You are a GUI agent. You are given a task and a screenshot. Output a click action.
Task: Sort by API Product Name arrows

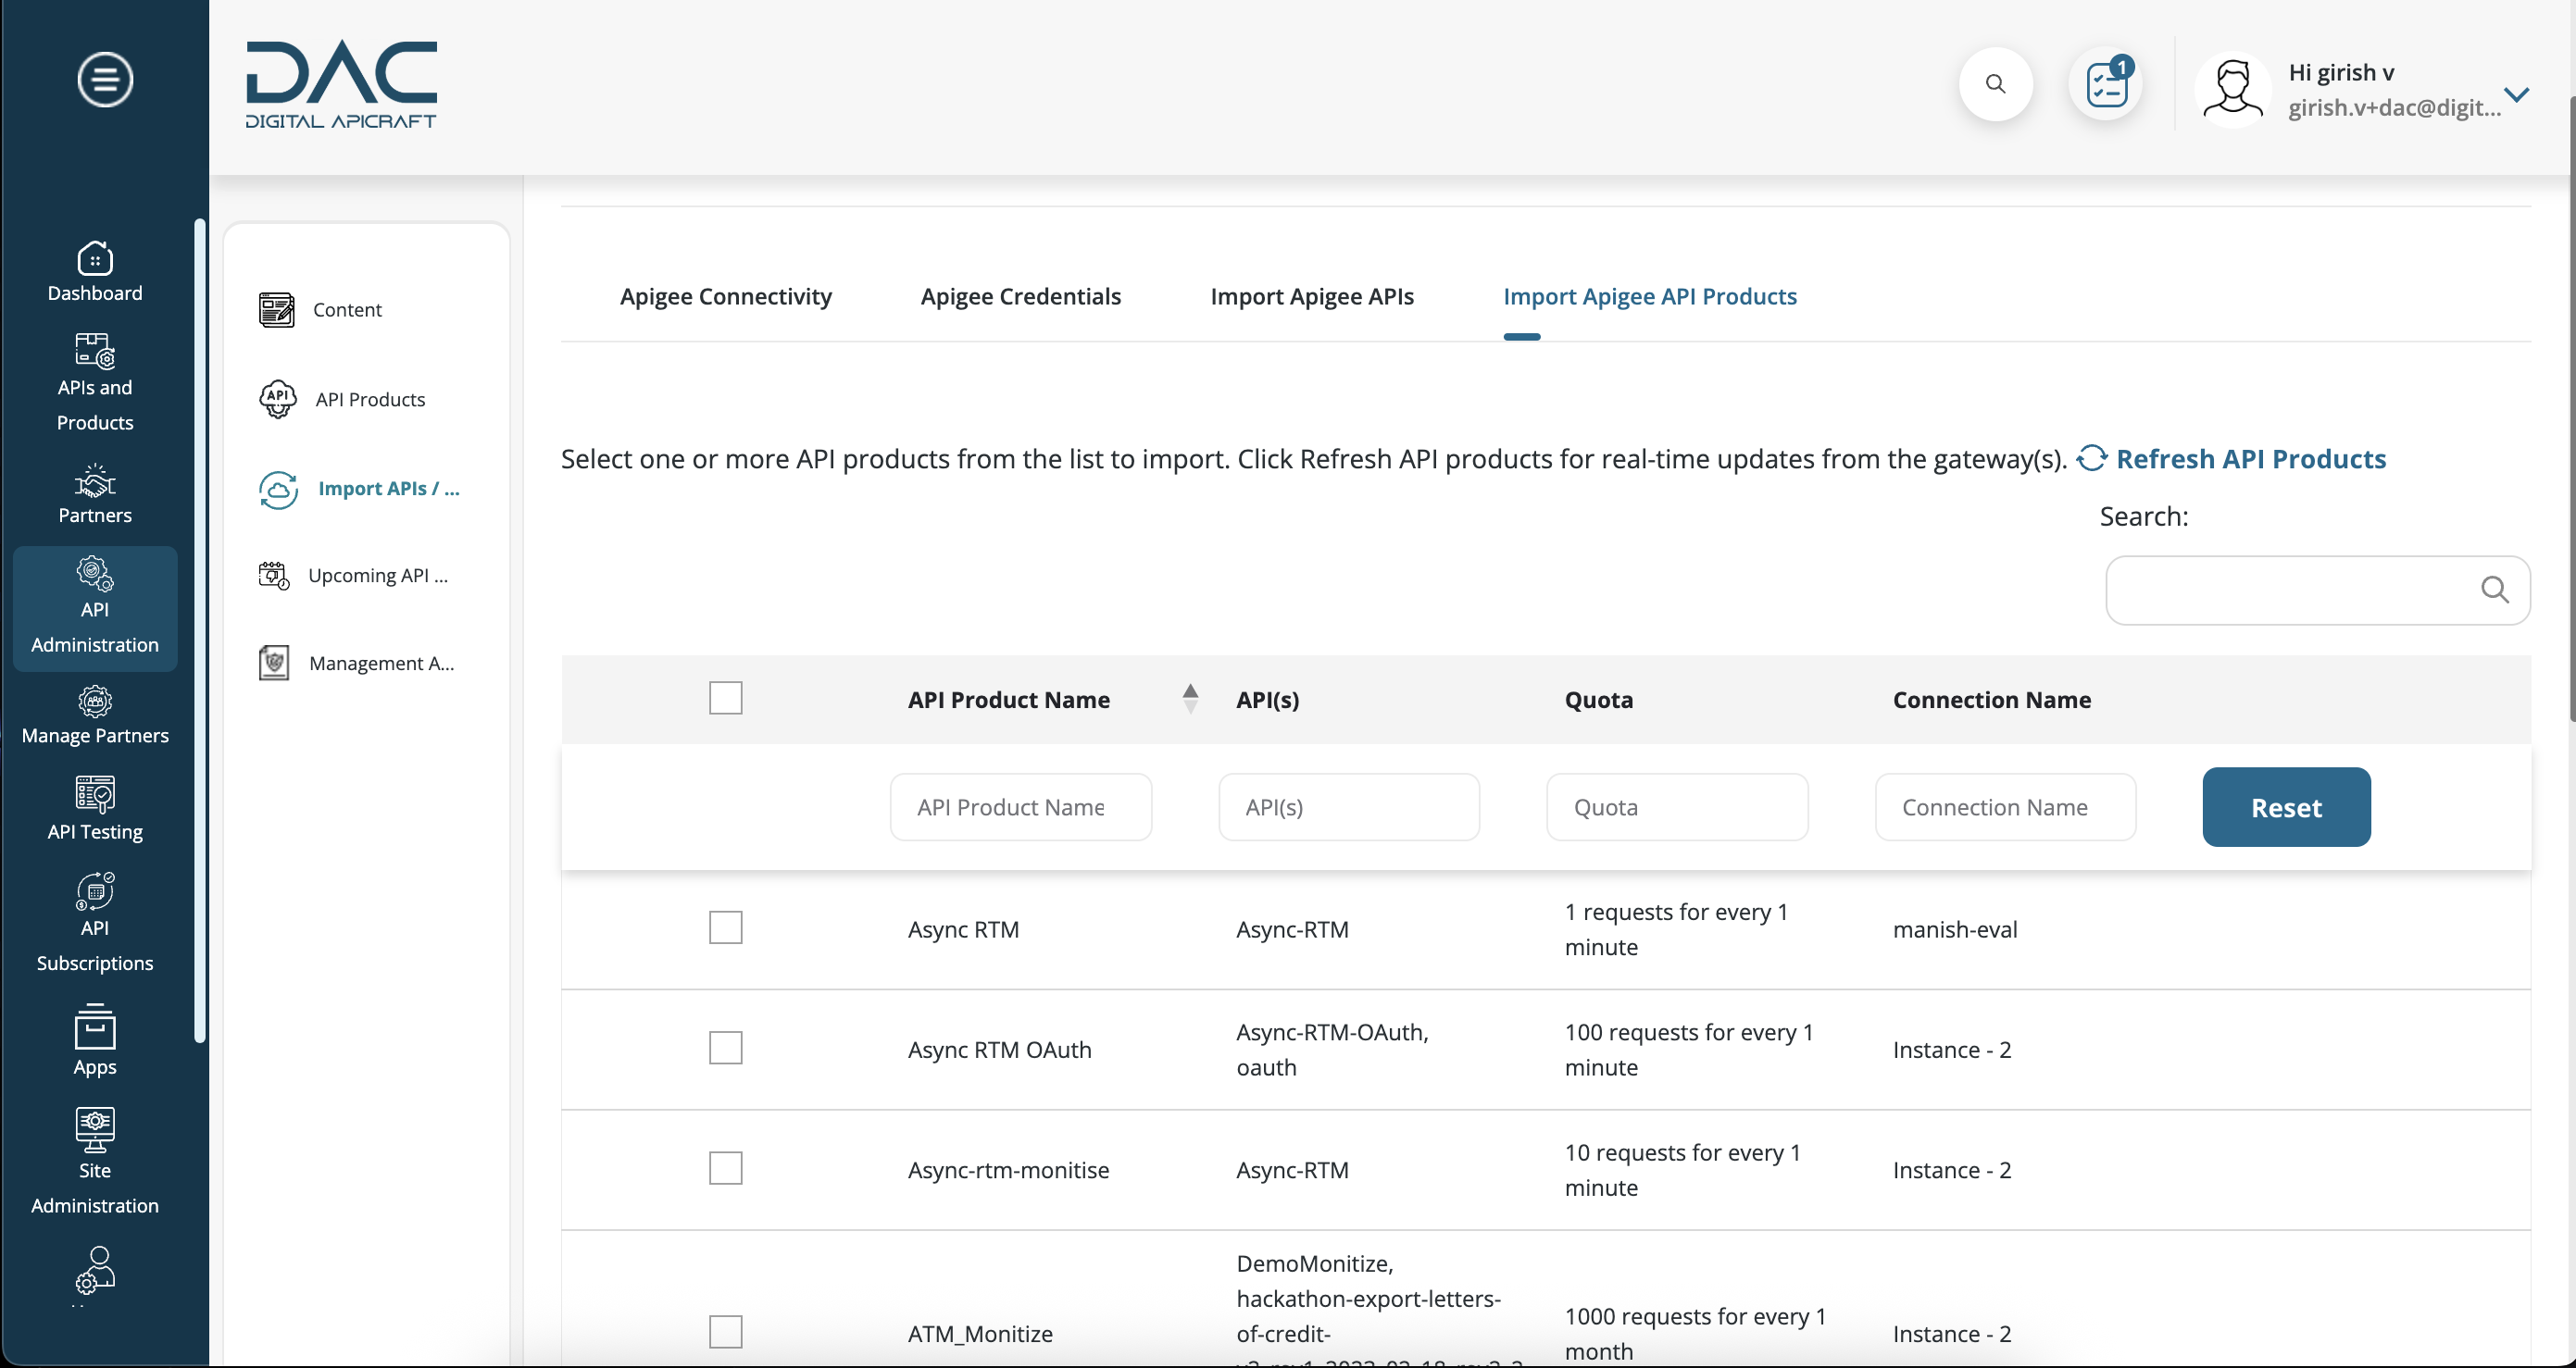1189,698
